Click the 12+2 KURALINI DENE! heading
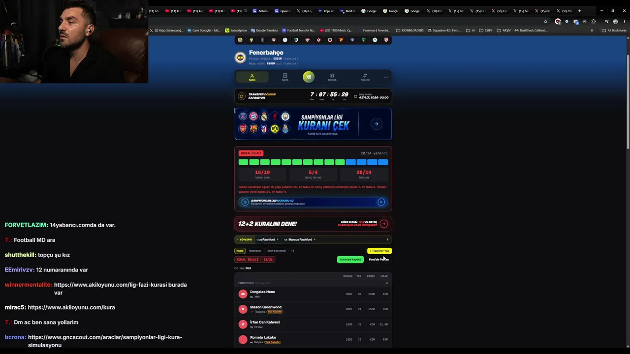 click(x=267, y=224)
